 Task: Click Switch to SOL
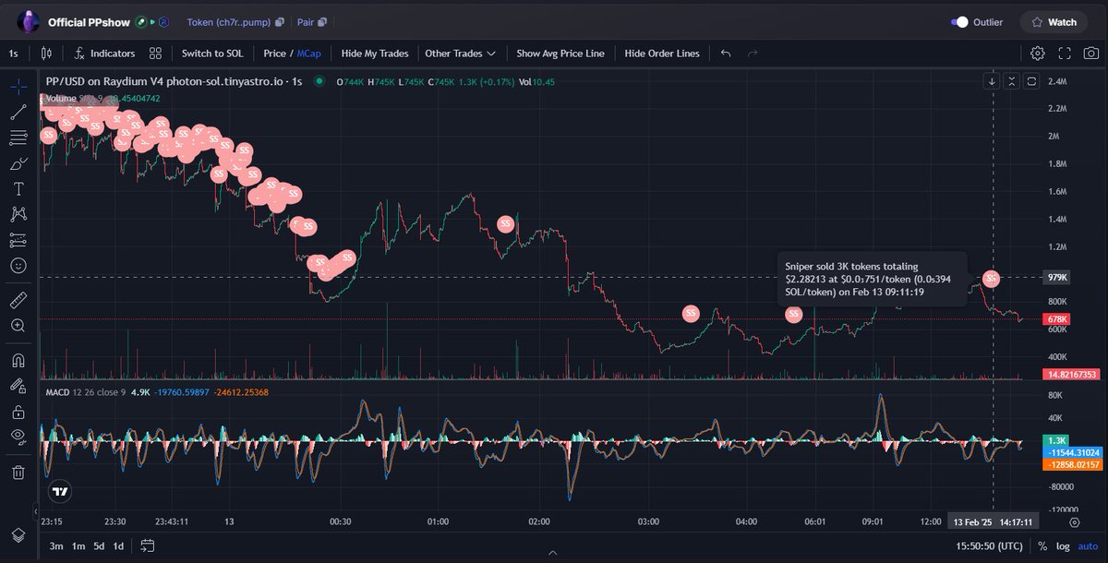(212, 54)
